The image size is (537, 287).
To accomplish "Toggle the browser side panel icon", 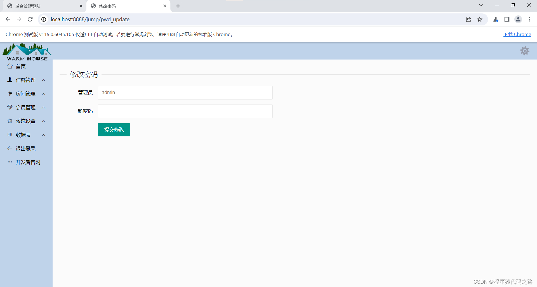I will (x=507, y=19).
